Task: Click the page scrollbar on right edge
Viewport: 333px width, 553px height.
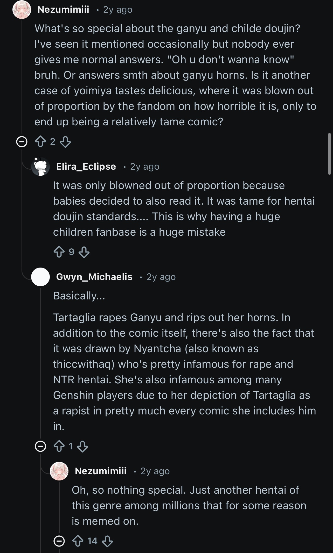Action: 329,154
